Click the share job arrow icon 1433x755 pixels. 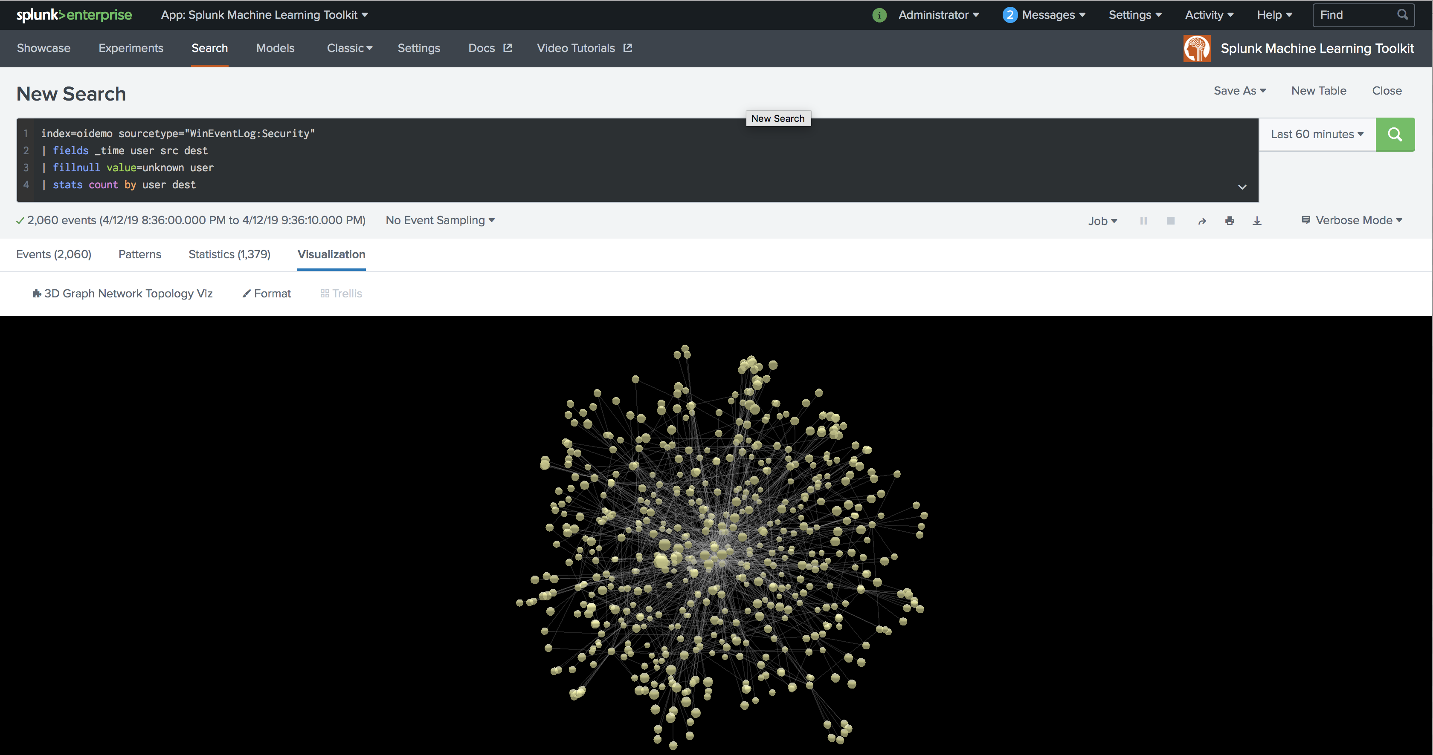[1202, 221]
